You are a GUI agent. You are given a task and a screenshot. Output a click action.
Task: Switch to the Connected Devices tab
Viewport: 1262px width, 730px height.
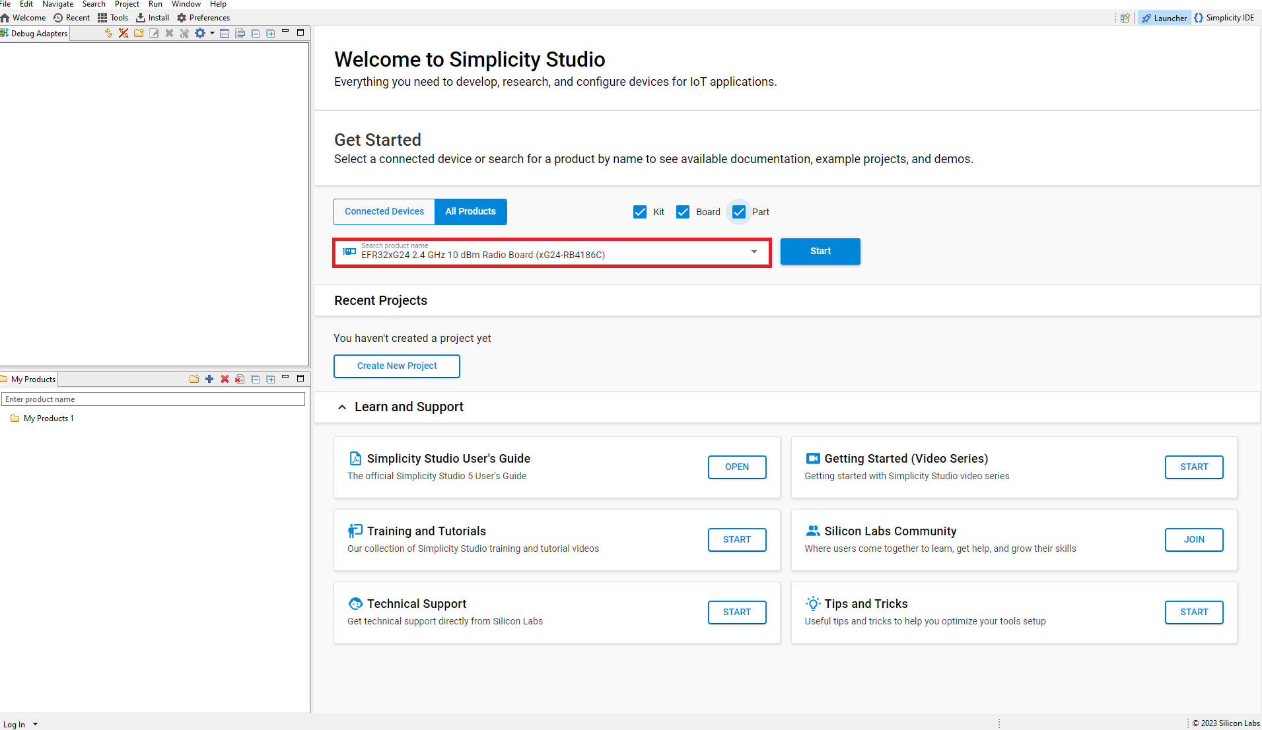coord(384,212)
